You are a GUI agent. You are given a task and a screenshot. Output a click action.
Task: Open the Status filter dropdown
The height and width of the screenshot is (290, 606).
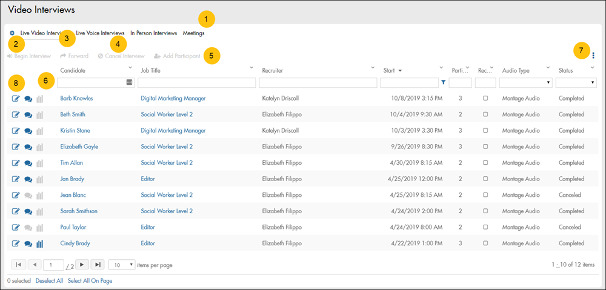576,82
